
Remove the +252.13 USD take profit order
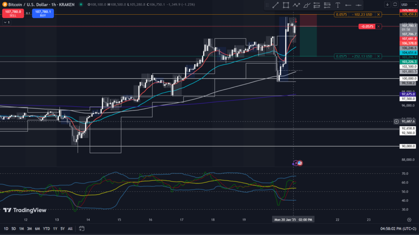378,56
